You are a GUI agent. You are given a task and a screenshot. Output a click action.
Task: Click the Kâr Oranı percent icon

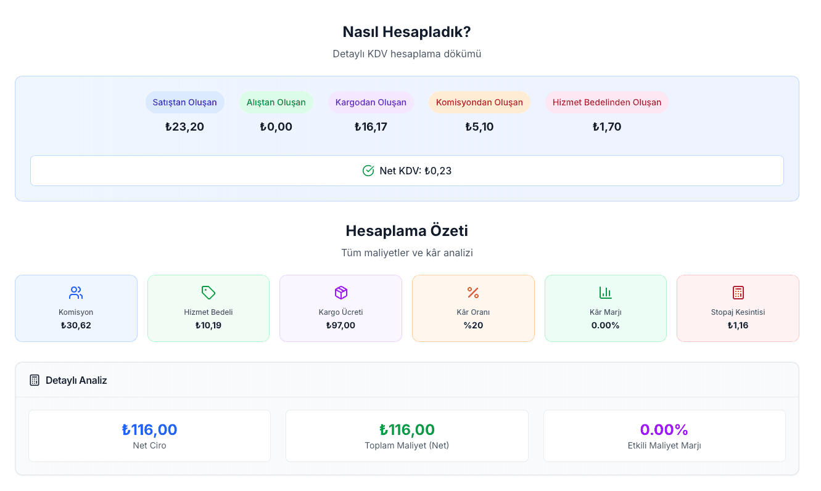click(473, 293)
